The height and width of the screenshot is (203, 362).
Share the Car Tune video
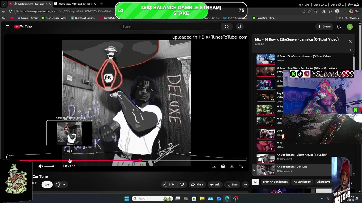click(x=197, y=184)
